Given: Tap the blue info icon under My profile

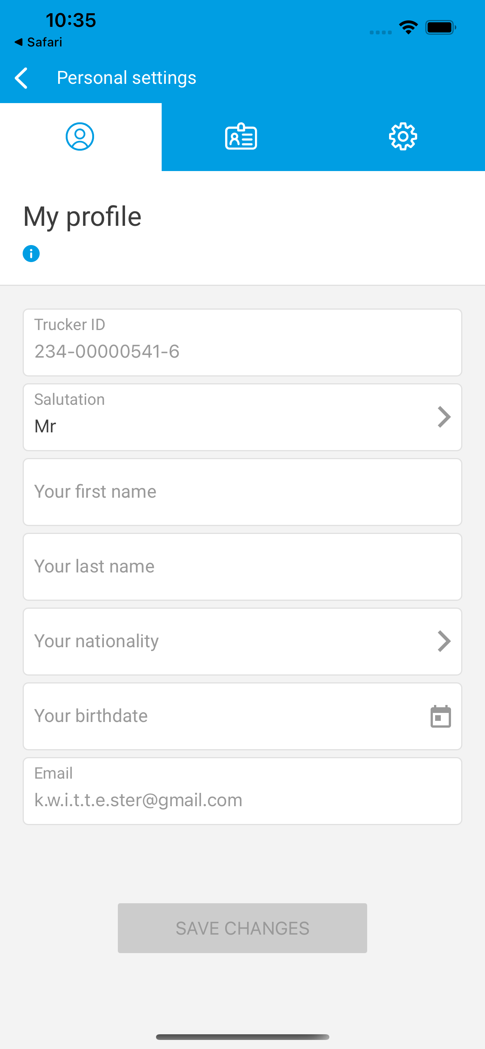Looking at the screenshot, I should point(31,254).
